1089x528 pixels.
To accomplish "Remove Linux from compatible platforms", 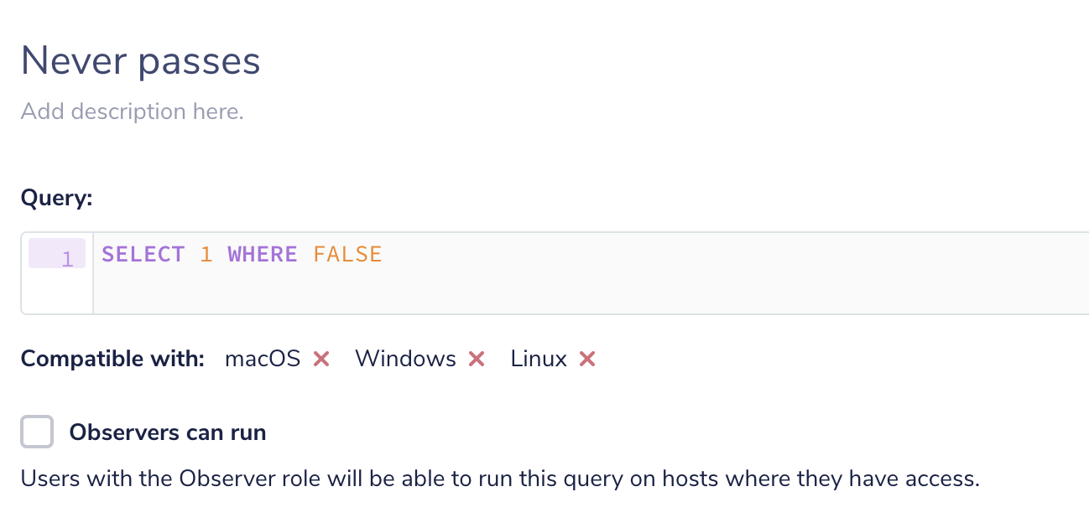I will tap(588, 359).
